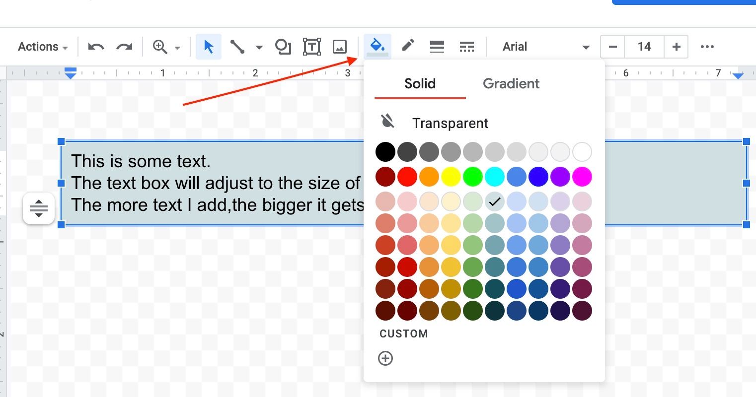Stay on the Solid tab

420,83
